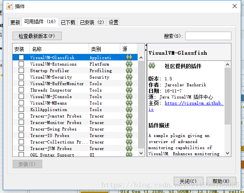
Task: Click the community icon in Tracer-Monitor Probes row
Action: (x=129, y=122)
